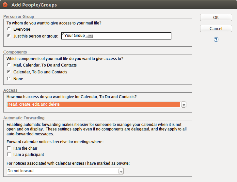Click the 'Your Group' name entry

pyautogui.click(x=74, y=36)
